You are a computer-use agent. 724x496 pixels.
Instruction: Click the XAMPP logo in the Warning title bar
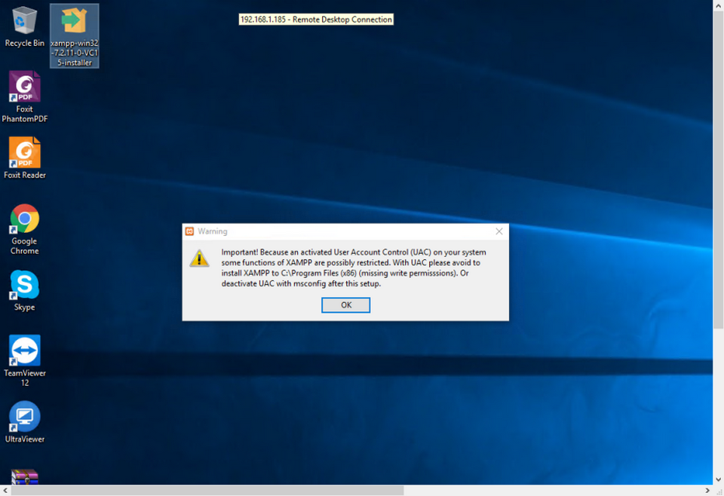(x=189, y=231)
